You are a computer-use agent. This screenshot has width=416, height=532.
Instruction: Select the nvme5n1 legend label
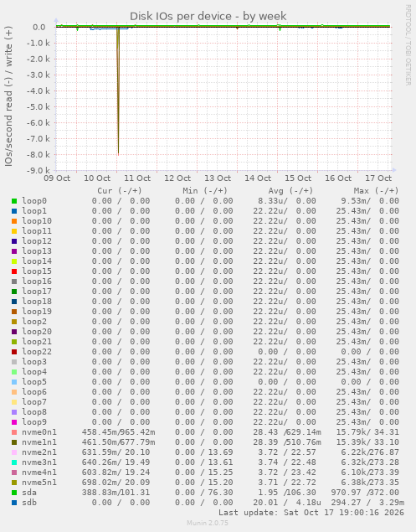[39, 483]
